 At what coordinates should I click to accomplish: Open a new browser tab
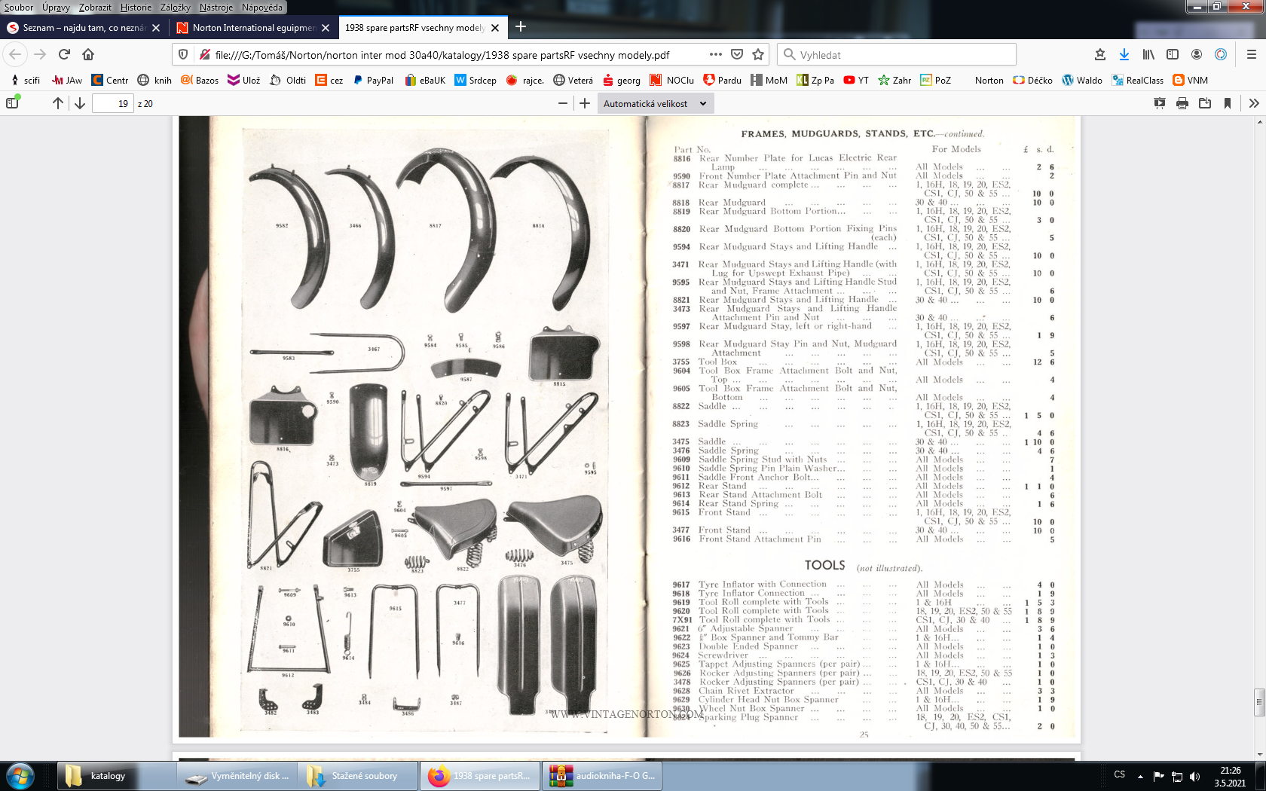[x=521, y=27]
